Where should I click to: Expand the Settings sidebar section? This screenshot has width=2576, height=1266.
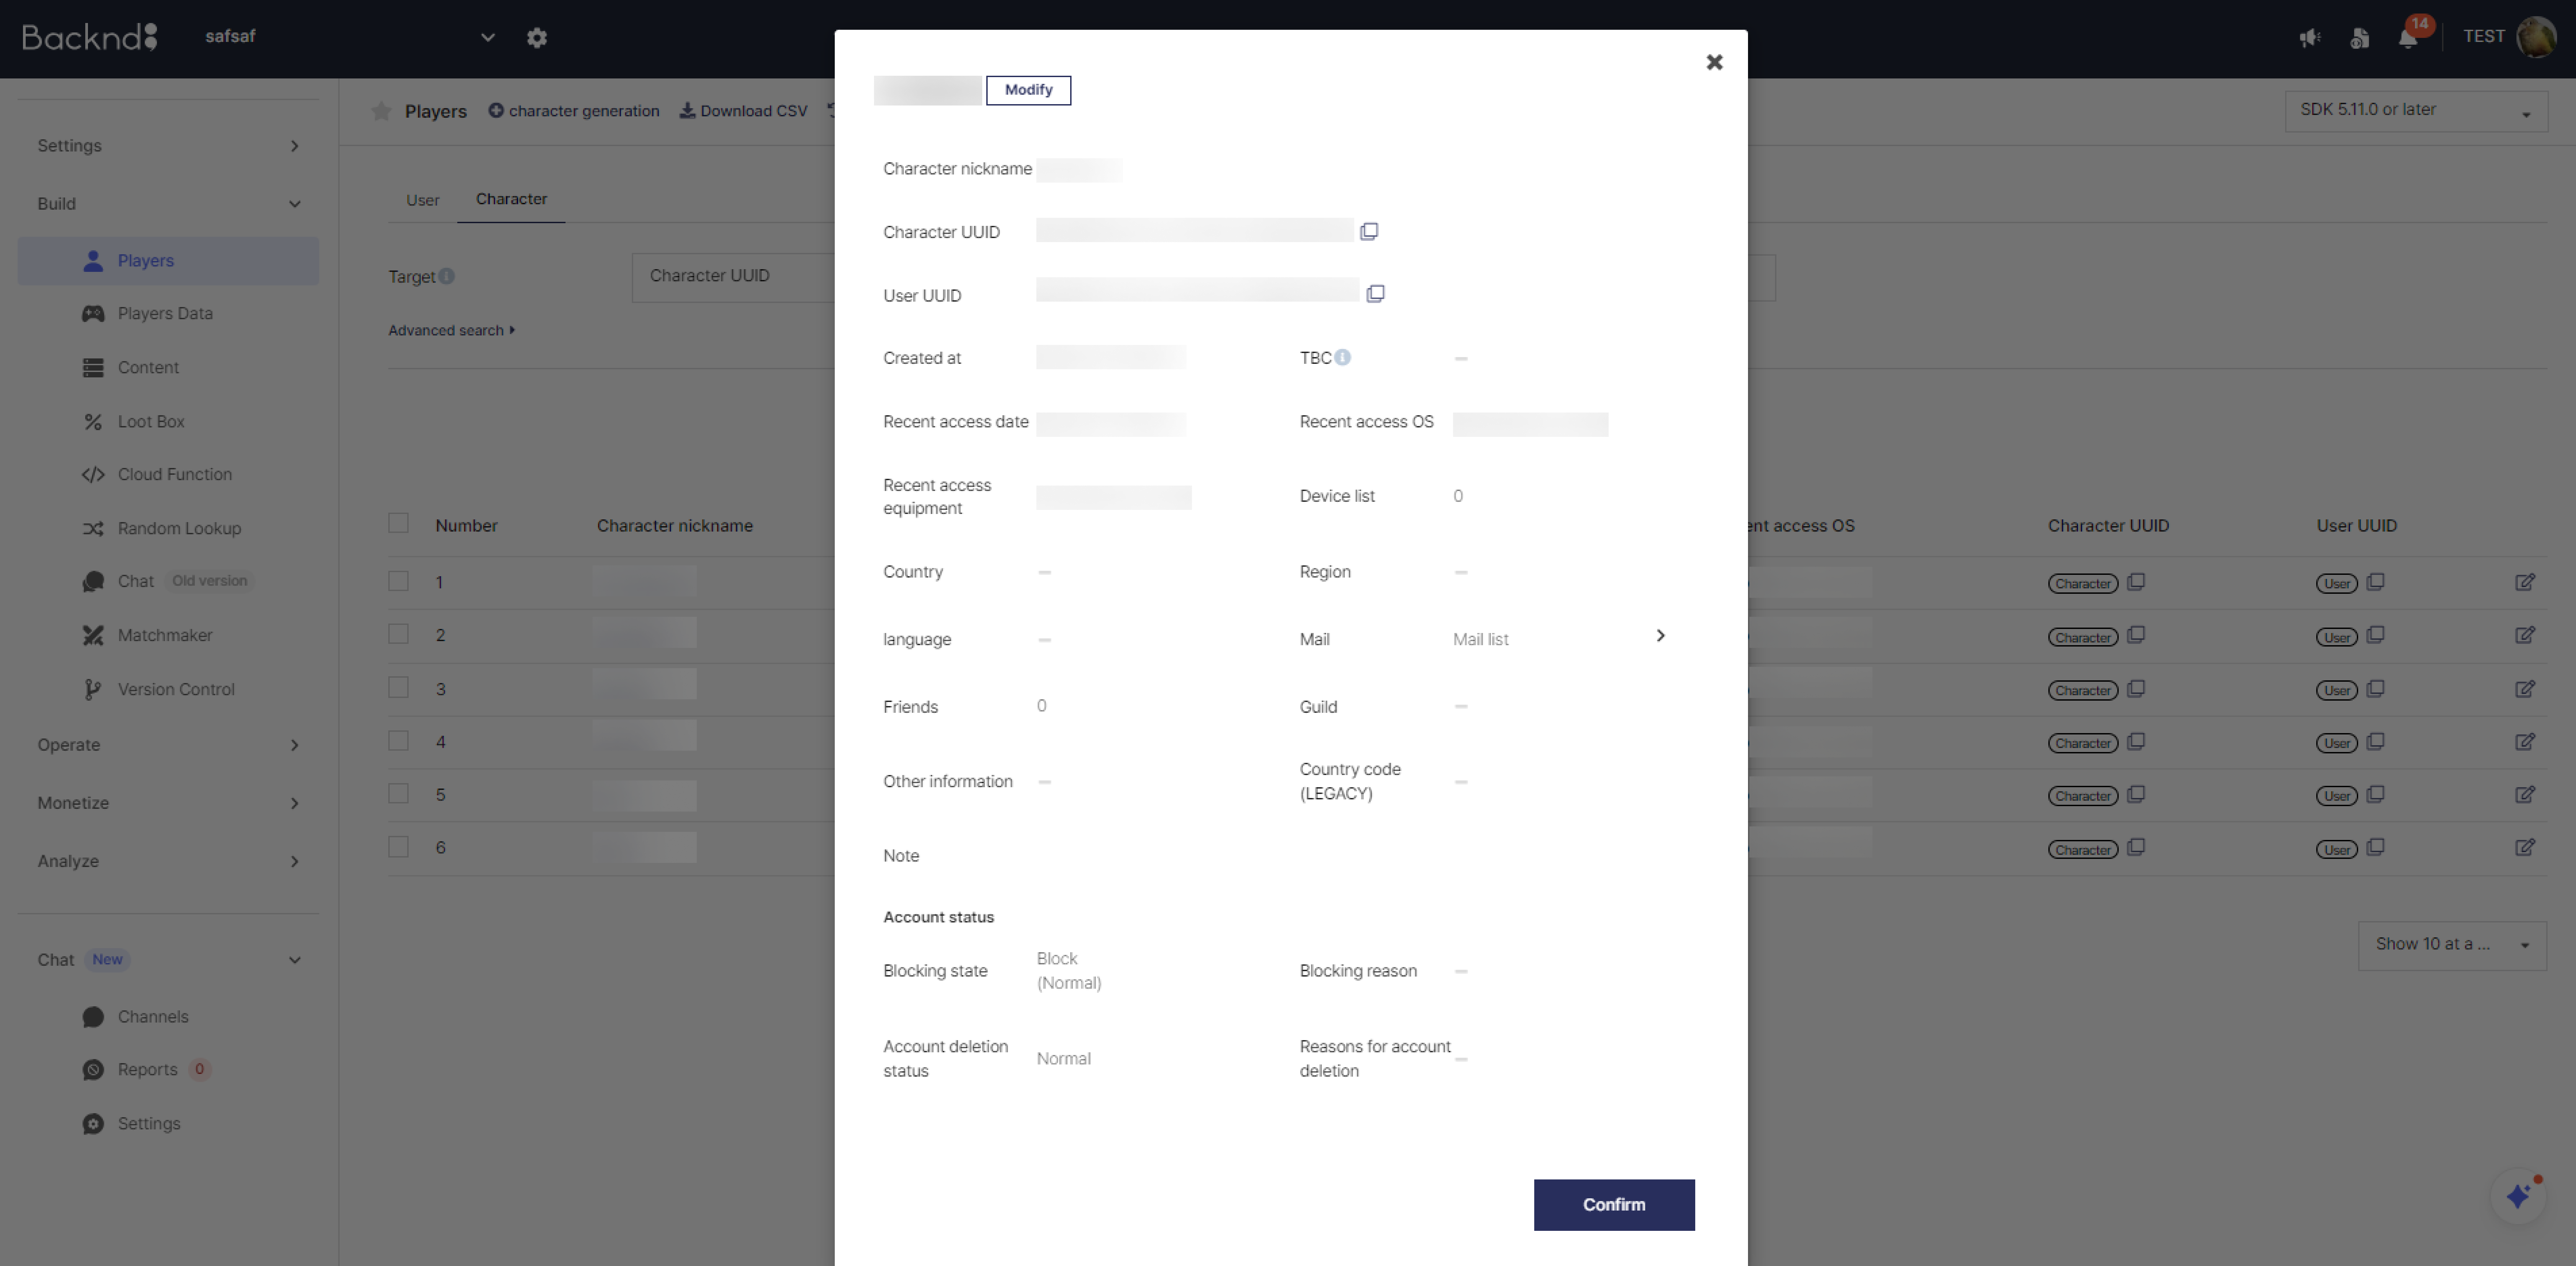[x=168, y=146]
